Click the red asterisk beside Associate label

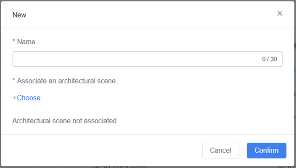(14, 81)
